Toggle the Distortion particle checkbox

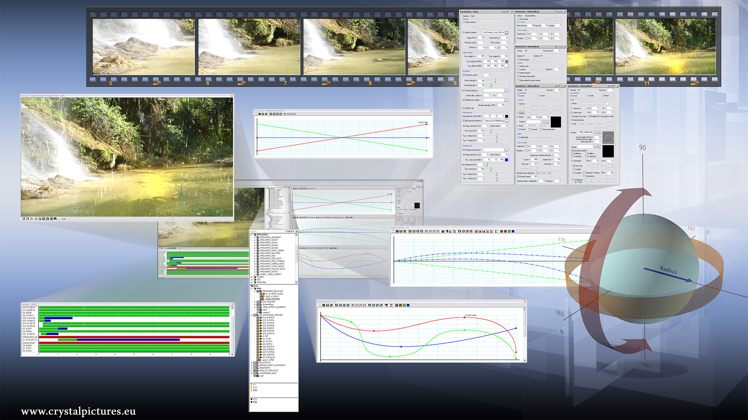pyautogui.click(x=572, y=150)
